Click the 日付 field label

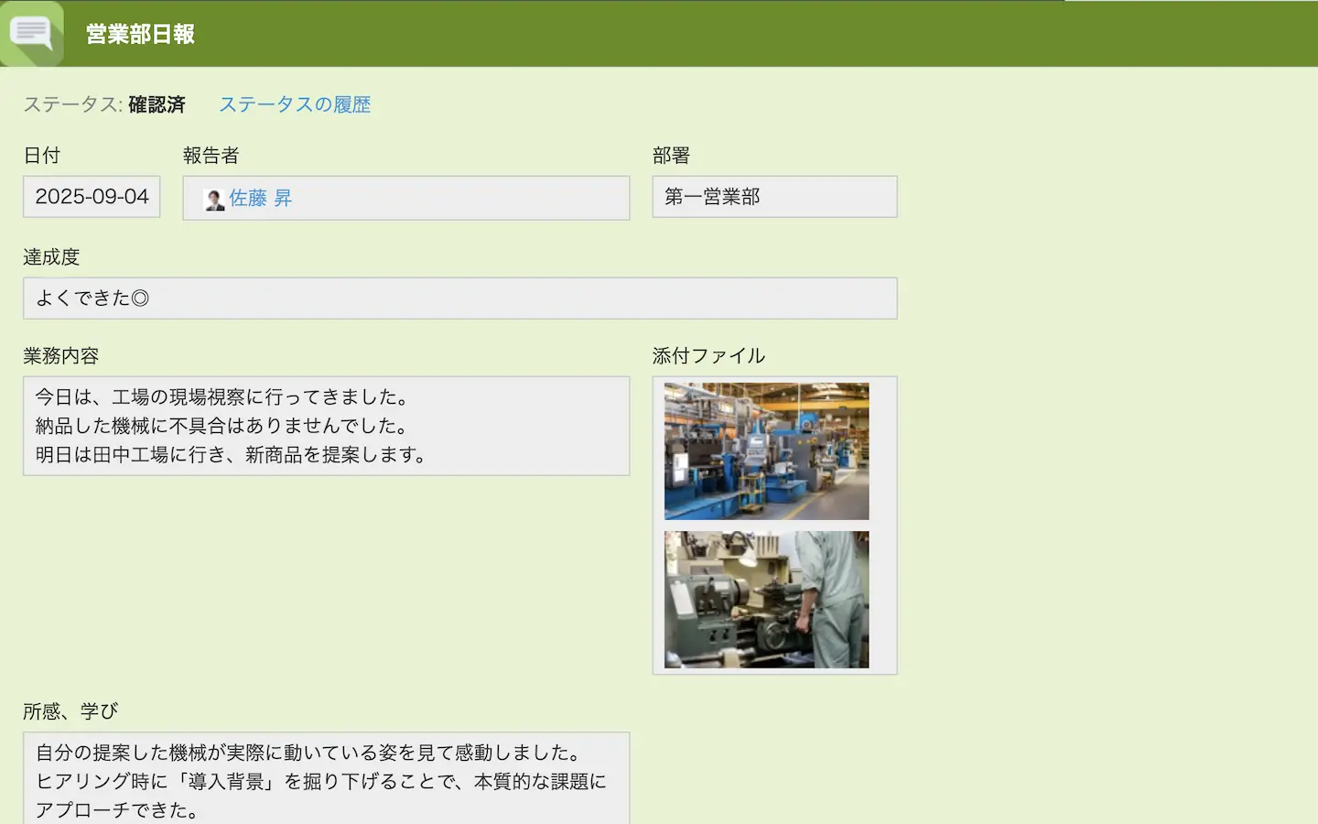(42, 156)
